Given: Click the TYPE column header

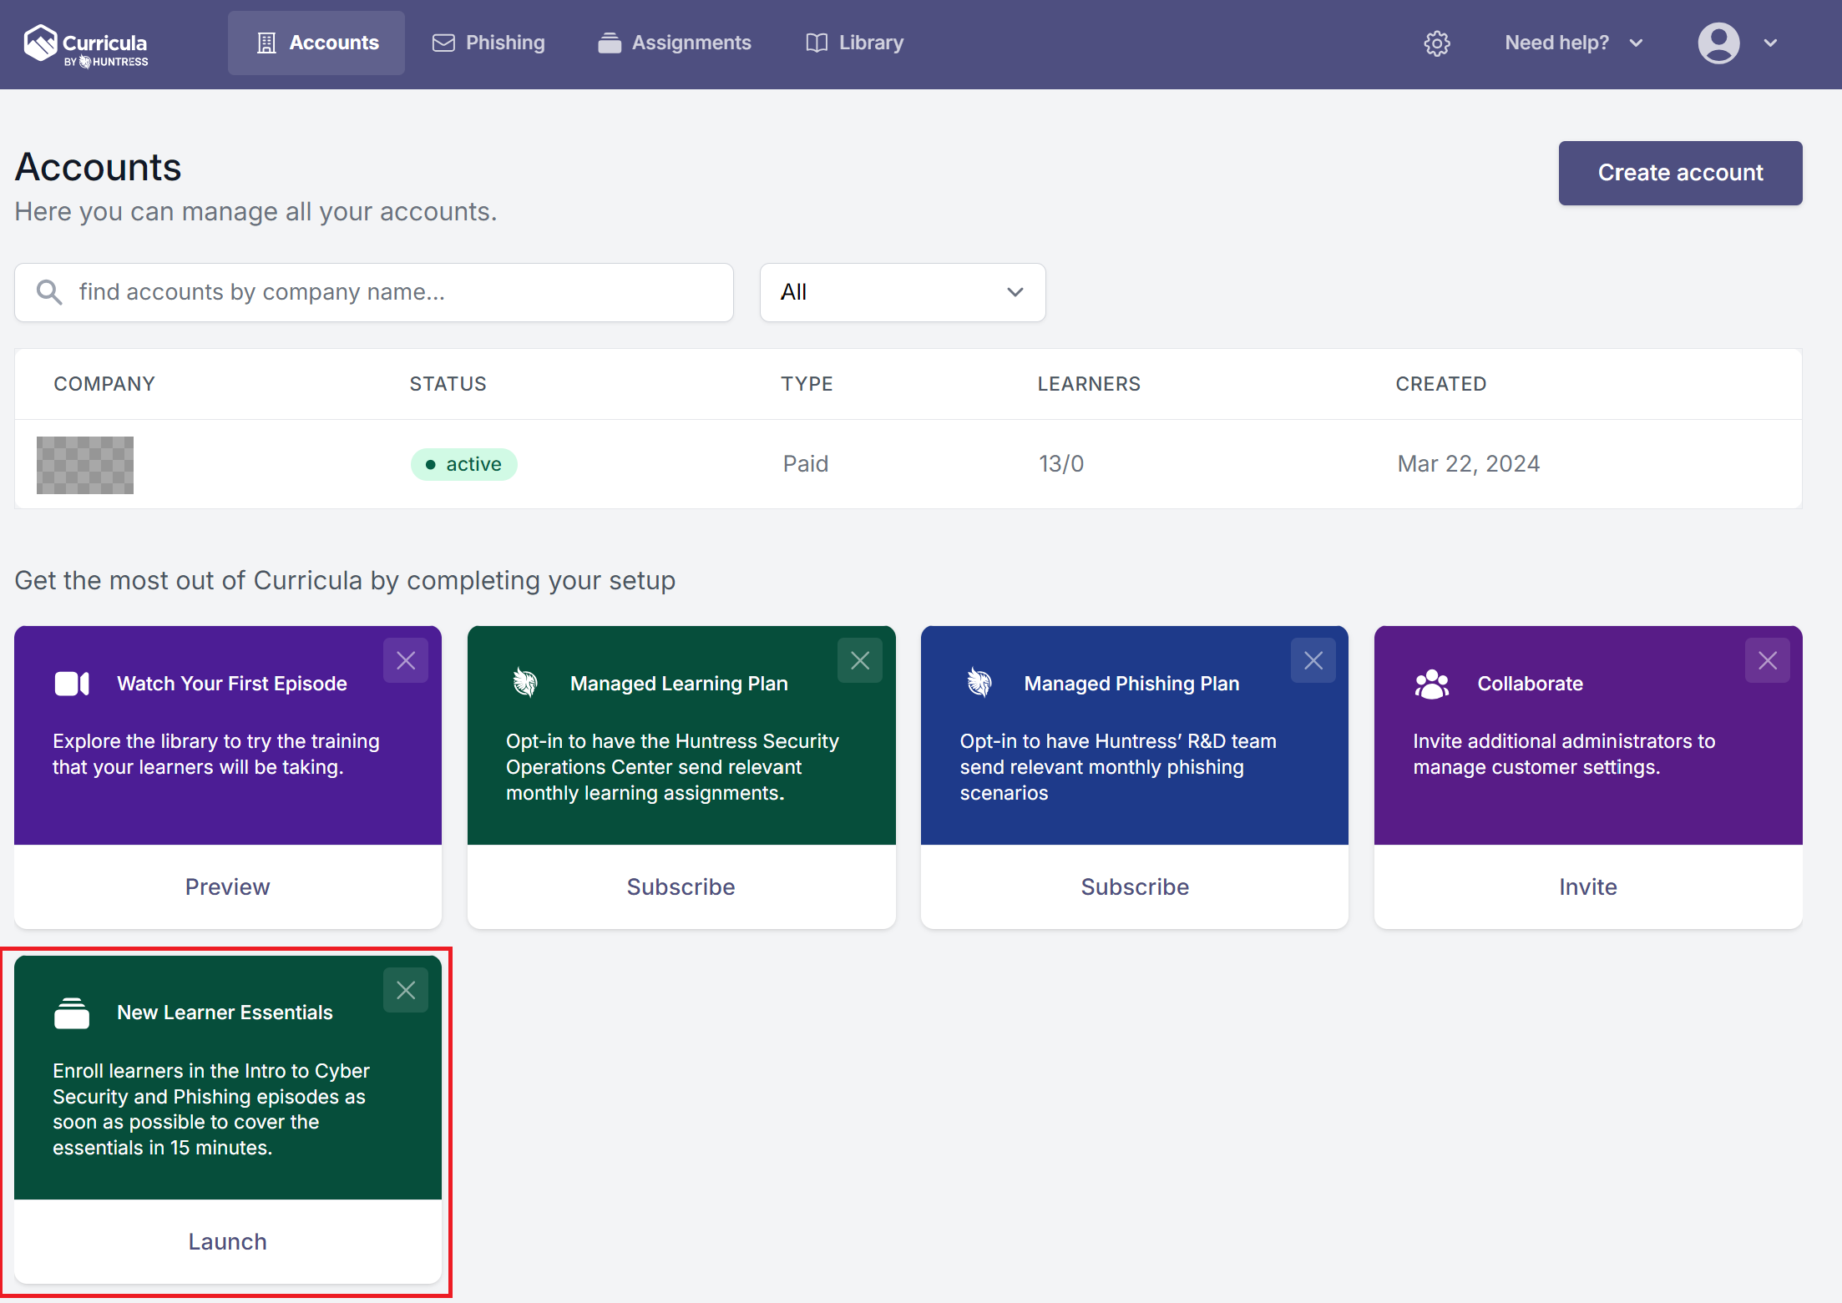Looking at the screenshot, I should point(807,384).
